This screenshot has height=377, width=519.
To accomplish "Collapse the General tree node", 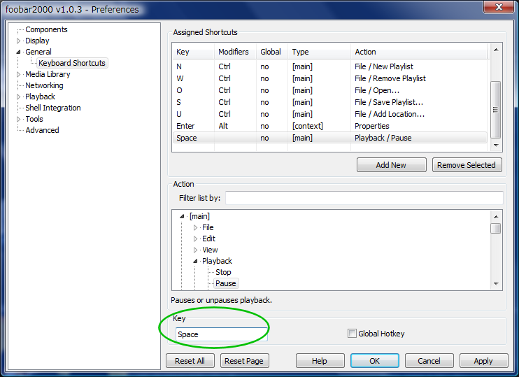I will point(18,52).
